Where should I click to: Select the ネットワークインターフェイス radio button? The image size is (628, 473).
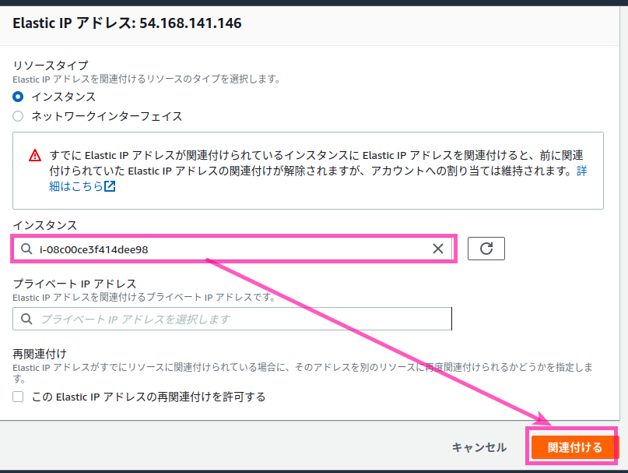tap(18, 116)
